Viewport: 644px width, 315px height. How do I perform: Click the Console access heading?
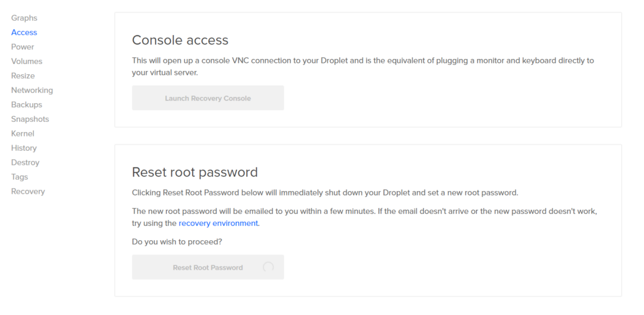coord(180,40)
